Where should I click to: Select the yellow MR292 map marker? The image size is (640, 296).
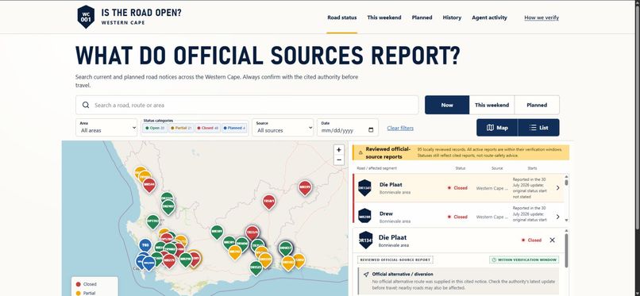click(235, 252)
